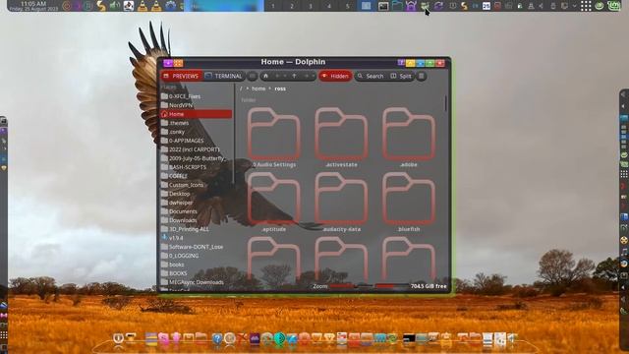Select 3D_Printing ALL in Places panel

[197, 229]
